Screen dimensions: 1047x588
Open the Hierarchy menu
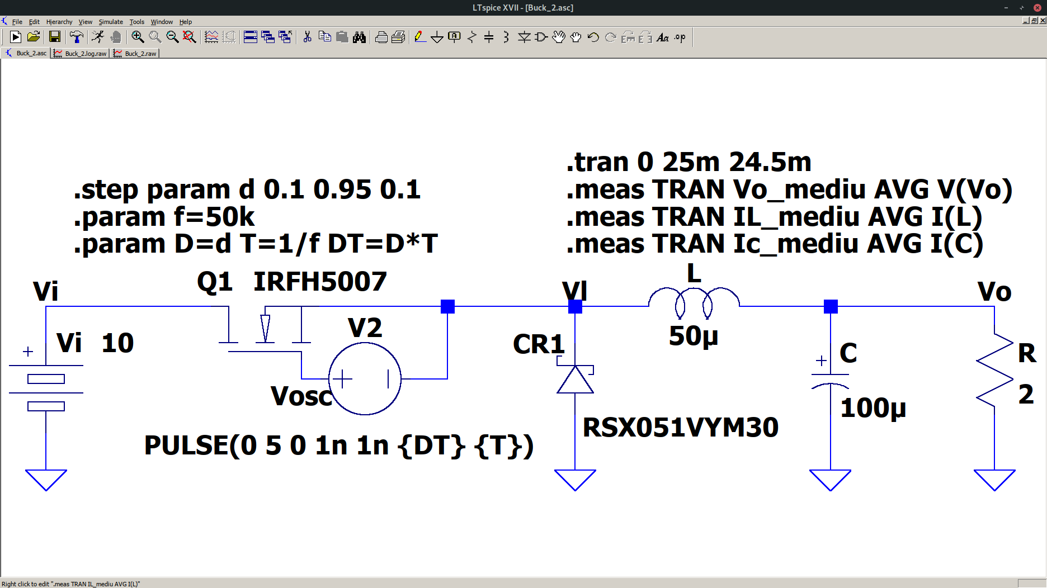tap(59, 22)
